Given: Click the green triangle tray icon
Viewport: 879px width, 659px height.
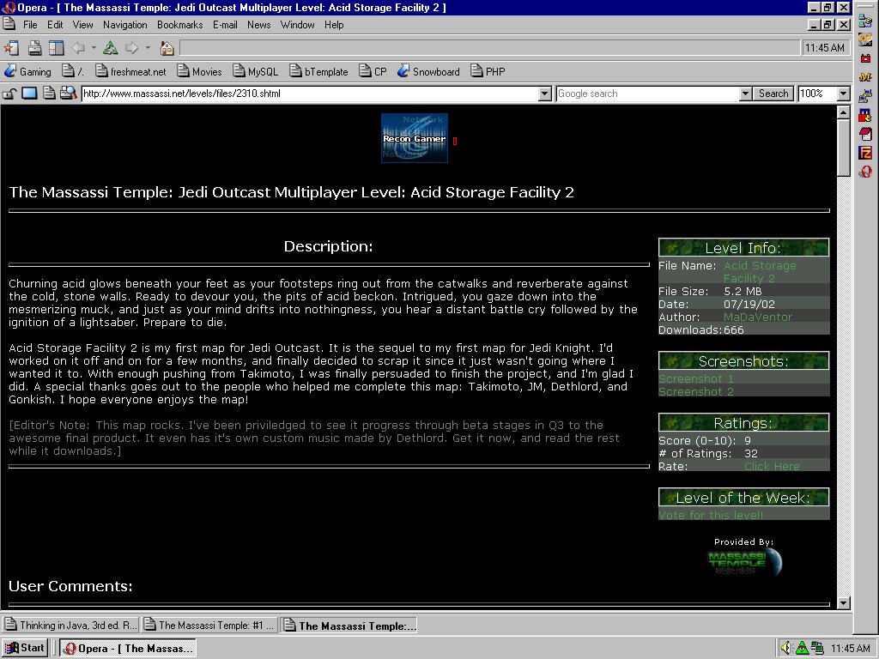Looking at the screenshot, I should coord(803,649).
